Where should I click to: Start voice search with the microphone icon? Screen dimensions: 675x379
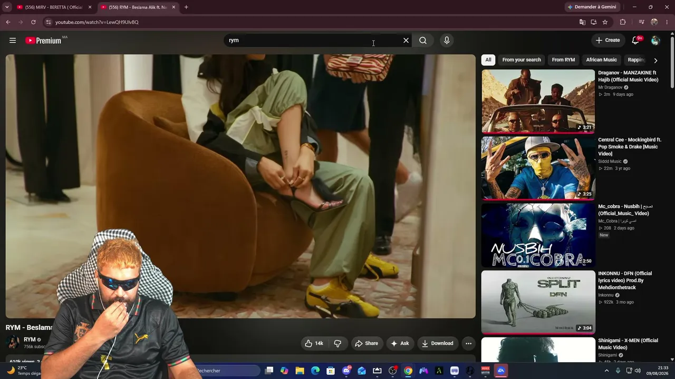coord(447,41)
